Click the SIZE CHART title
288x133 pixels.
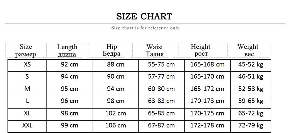coord(144,16)
